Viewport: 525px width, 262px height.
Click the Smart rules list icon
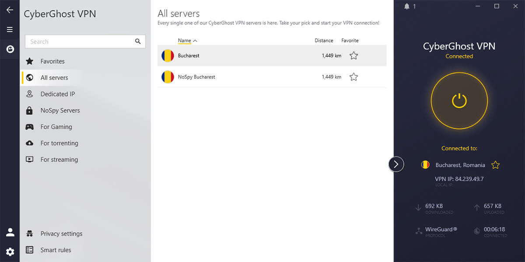click(30, 250)
